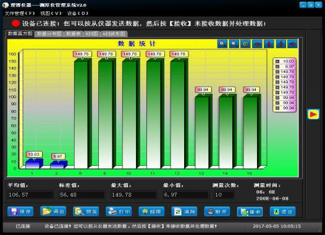Click the yellow play arrow side button
Screen dimensions: 325x235
[x=313, y=114]
